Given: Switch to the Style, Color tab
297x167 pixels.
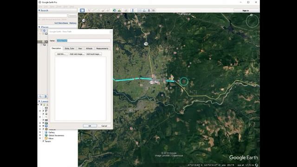Looking at the screenshot, I should (70, 48).
